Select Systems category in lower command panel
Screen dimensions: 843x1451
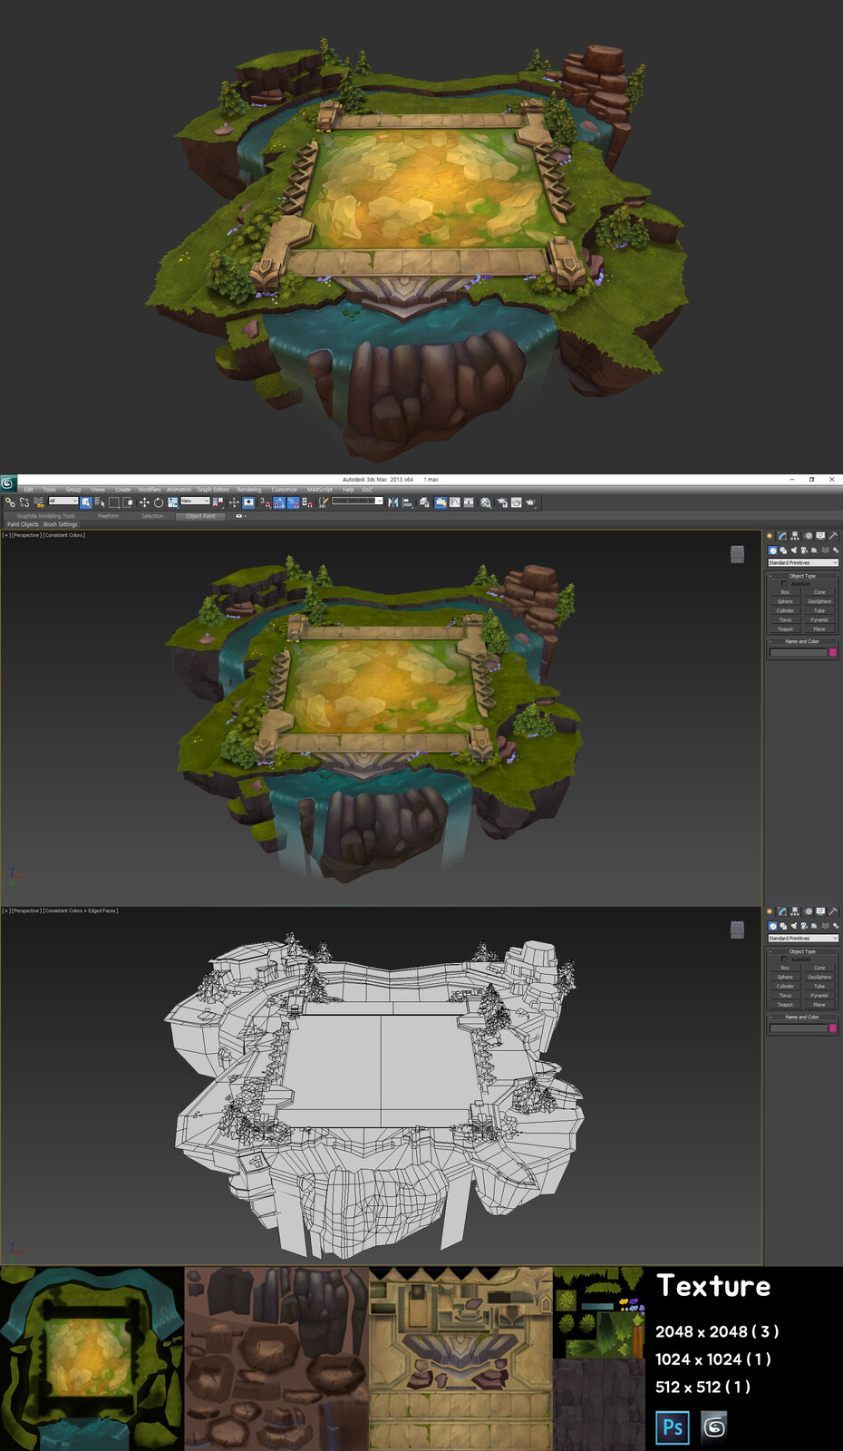[836, 925]
